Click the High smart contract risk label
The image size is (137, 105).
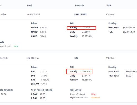(94, 94)
